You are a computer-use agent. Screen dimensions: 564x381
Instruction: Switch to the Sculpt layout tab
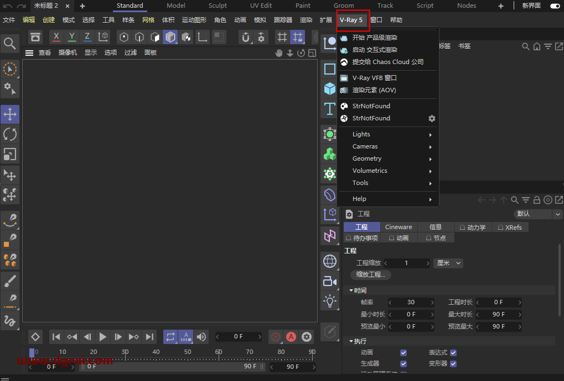218,6
